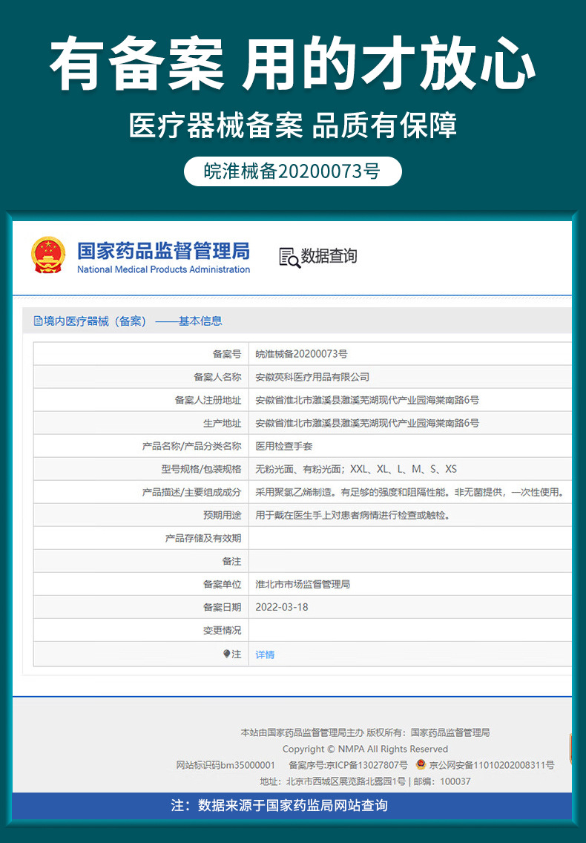Click the document icon beside 境内医疗器械
Viewport: 586px width, 843px height.
[38, 321]
